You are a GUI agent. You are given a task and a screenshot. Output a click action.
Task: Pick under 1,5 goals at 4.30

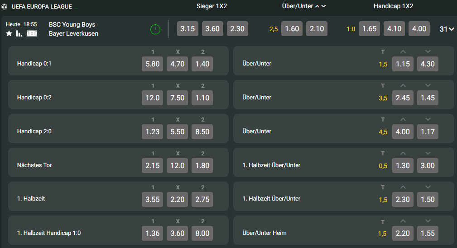point(428,64)
